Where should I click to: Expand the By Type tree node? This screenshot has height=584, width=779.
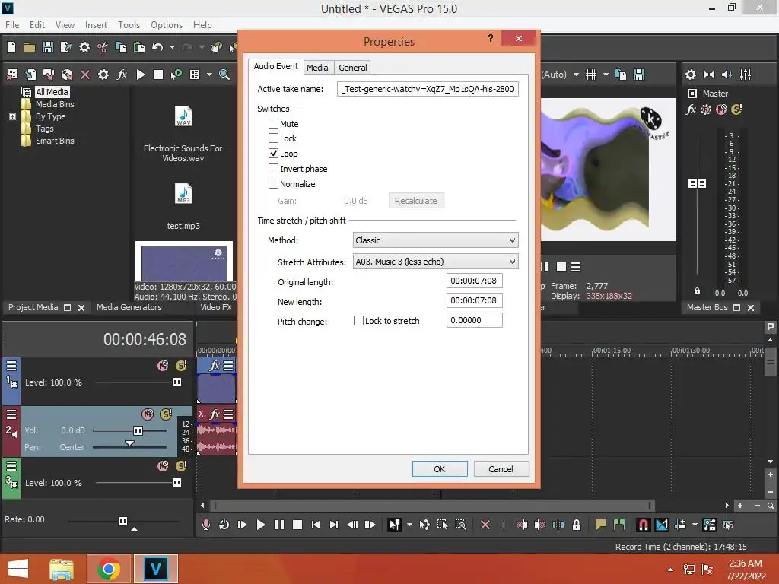(x=12, y=116)
